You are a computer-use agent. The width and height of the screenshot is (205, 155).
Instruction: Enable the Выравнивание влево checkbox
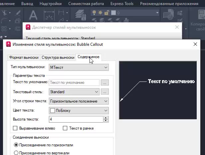15,128
